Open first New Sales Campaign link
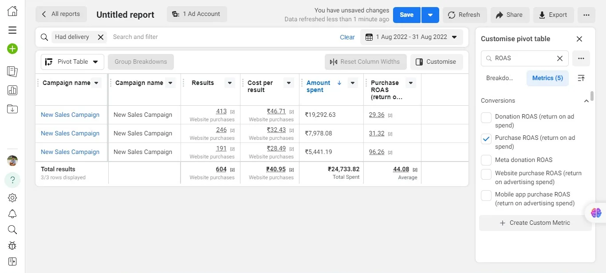 pos(70,115)
